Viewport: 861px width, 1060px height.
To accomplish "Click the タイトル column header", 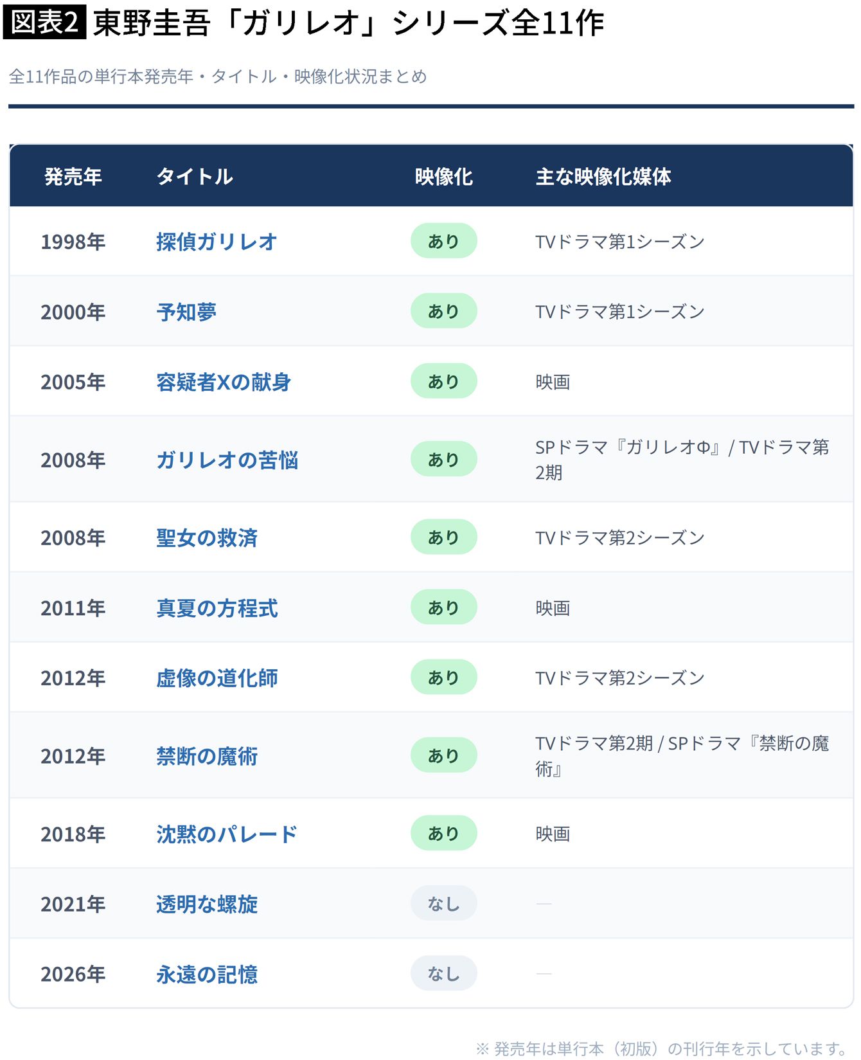I will point(195,176).
